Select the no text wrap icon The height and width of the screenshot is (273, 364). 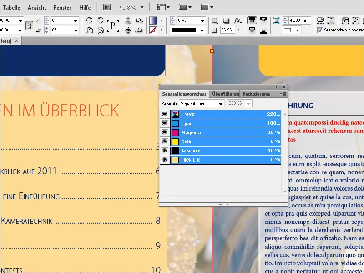pyautogui.click(x=252, y=20)
